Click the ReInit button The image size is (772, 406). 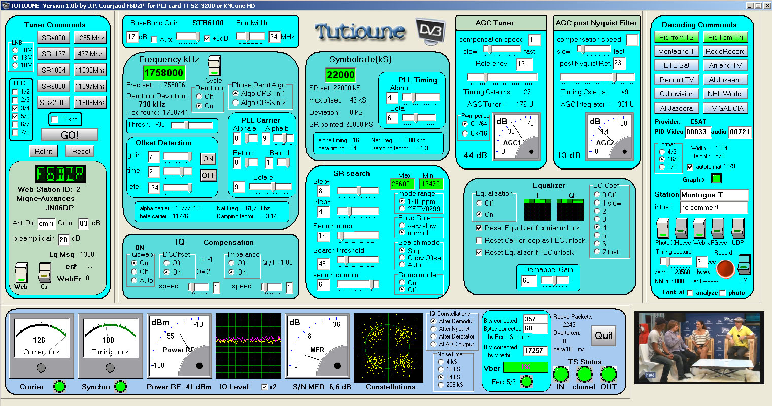43,151
